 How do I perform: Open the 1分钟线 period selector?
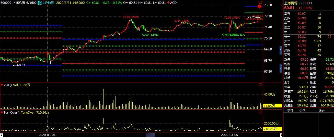tap(48, 3)
